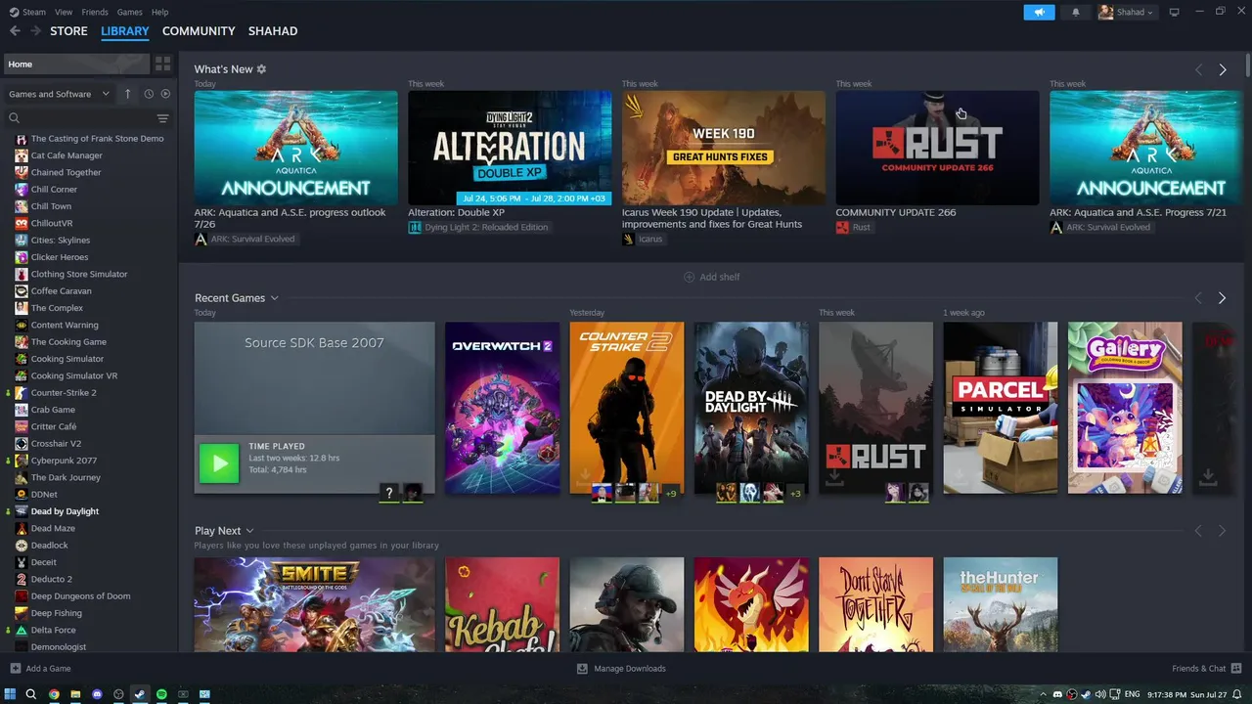Expand the Play Next shelf dropdown
Screen dimensions: 1252x704
click(250, 531)
